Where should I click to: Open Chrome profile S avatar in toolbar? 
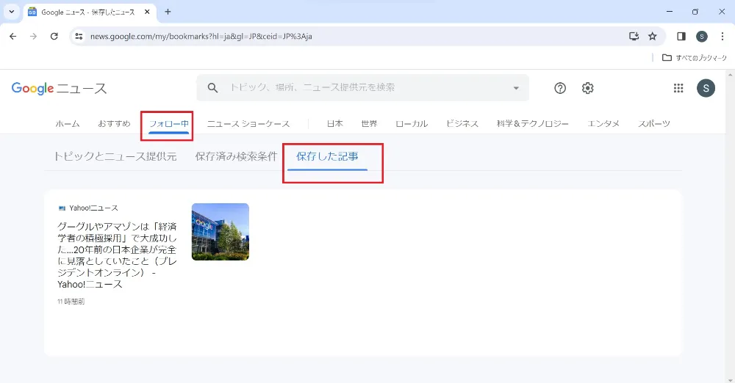pyautogui.click(x=702, y=36)
